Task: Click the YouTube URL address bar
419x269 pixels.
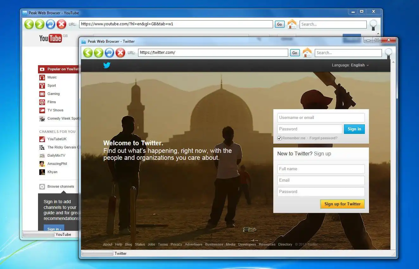Action: tap(176, 24)
